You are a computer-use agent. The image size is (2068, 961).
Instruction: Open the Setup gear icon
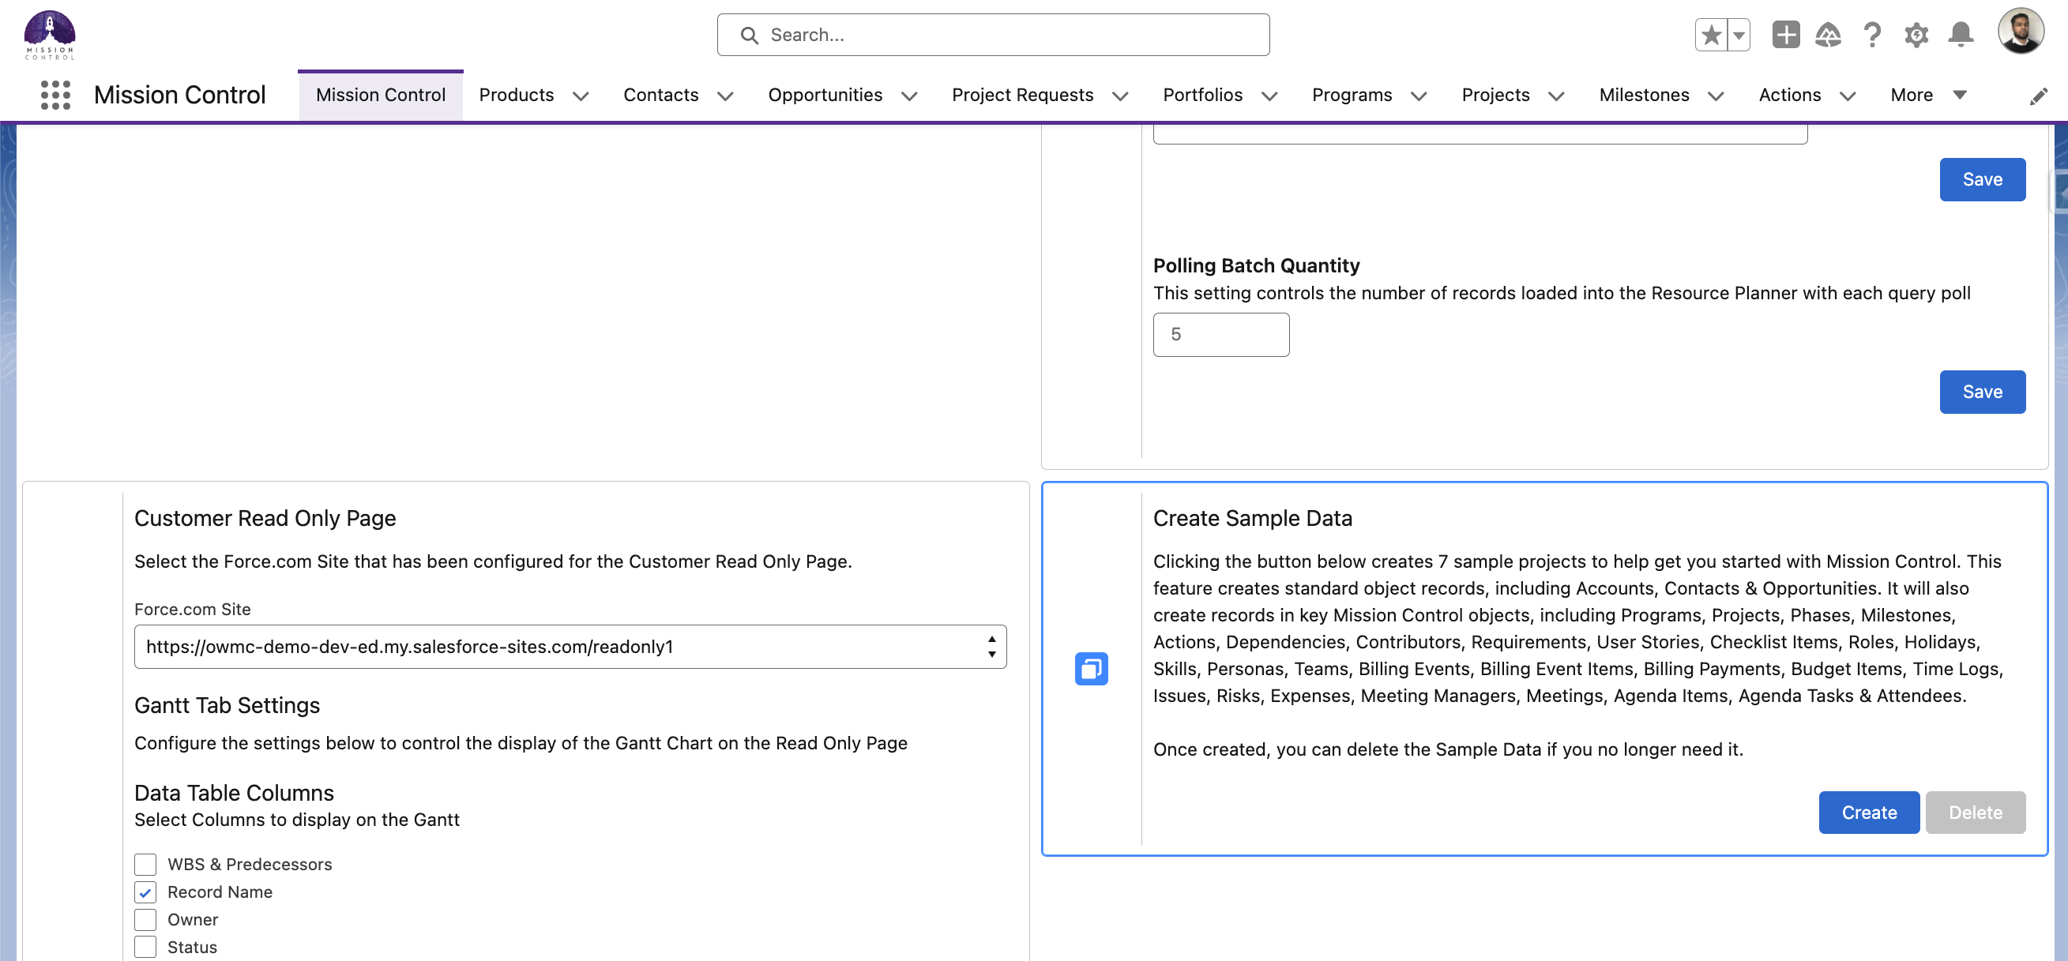(1917, 35)
